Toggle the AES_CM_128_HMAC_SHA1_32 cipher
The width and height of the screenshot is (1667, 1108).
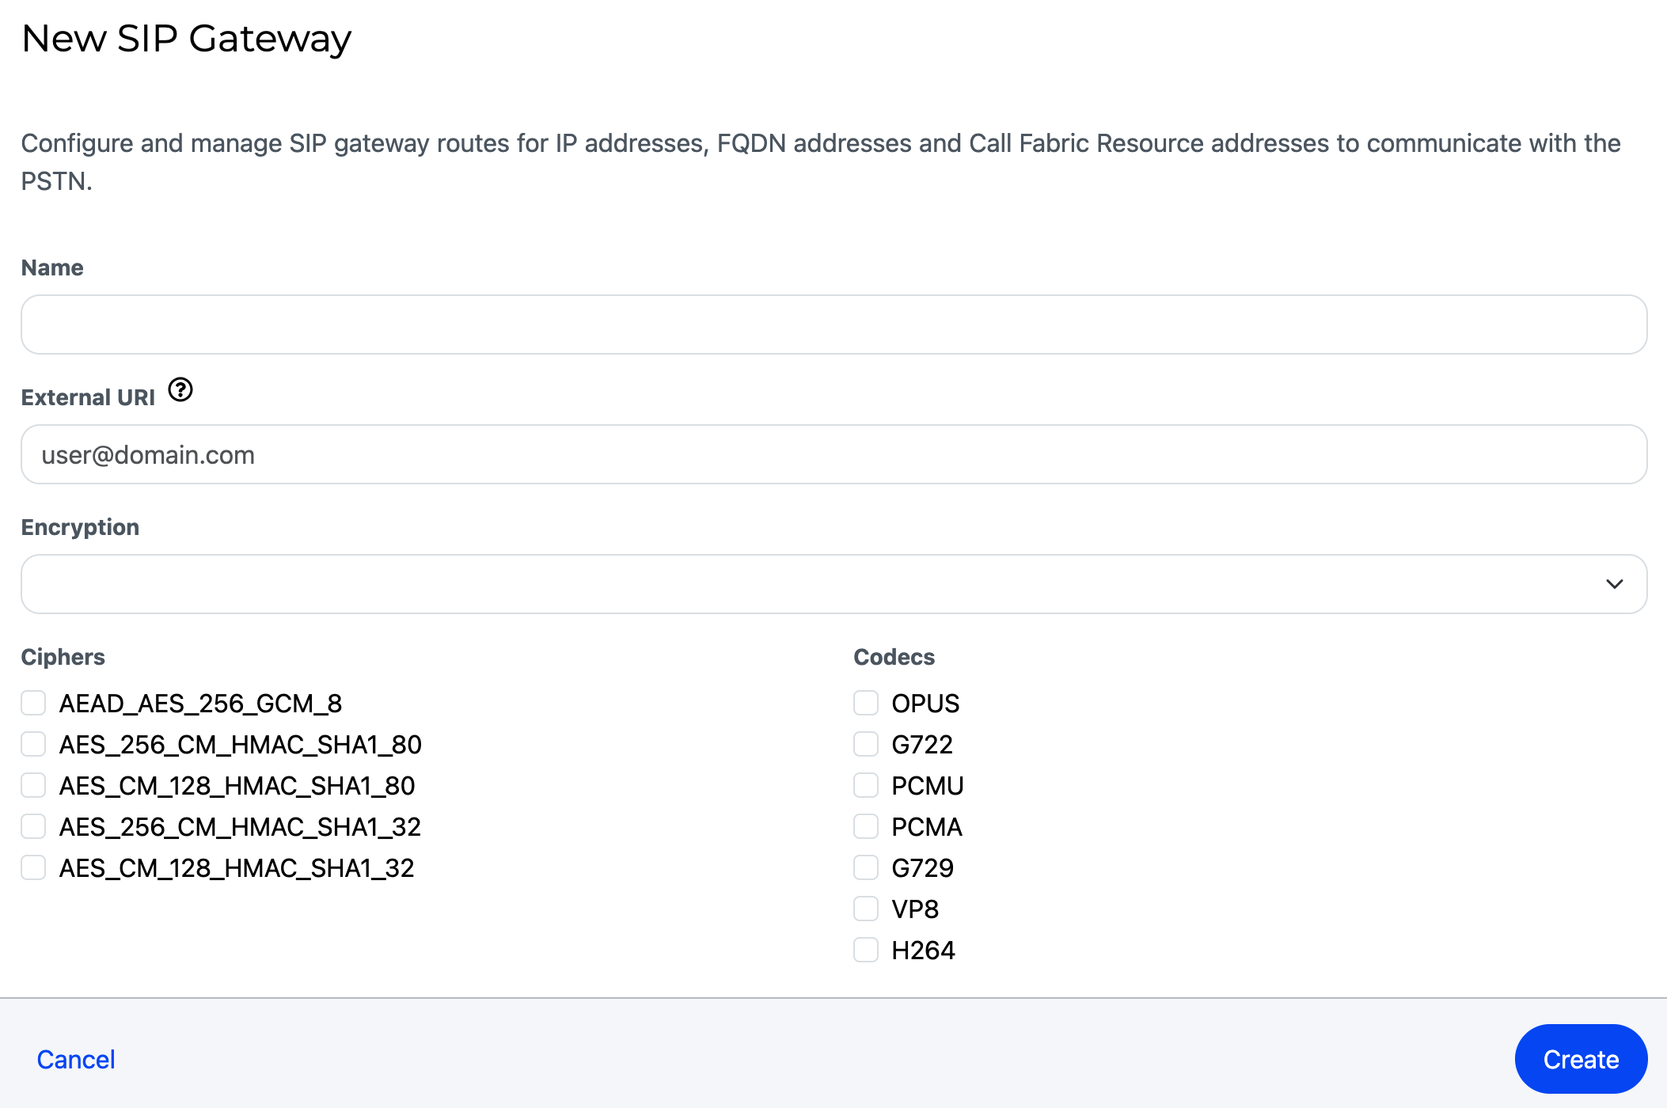pyautogui.click(x=33, y=867)
